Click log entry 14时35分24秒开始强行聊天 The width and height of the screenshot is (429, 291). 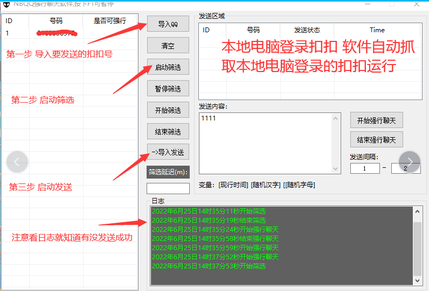(x=216, y=229)
